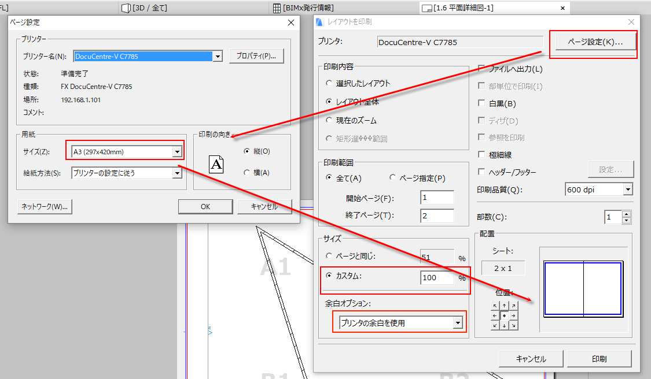The width and height of the screenshot is (651, 379).
Task: Open the サイズ(Z) paper size dropdown
Action: click(x=177, y=152)
